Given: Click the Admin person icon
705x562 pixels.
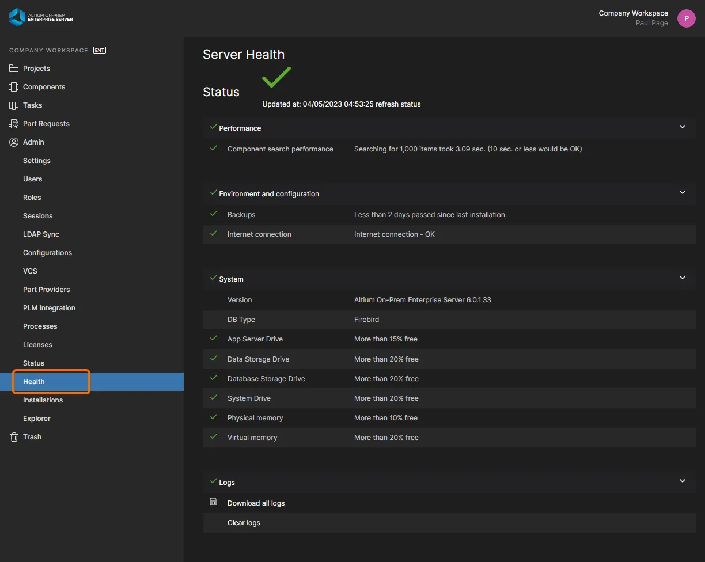Looking at the screenshot, I should (x=14, y=142).
